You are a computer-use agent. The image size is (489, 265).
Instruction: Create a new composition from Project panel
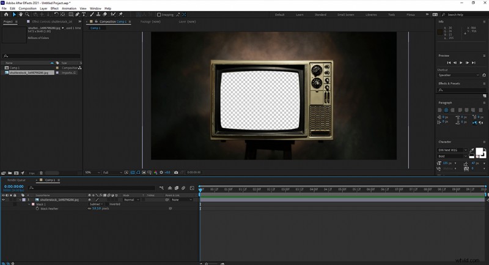[17, 173]
